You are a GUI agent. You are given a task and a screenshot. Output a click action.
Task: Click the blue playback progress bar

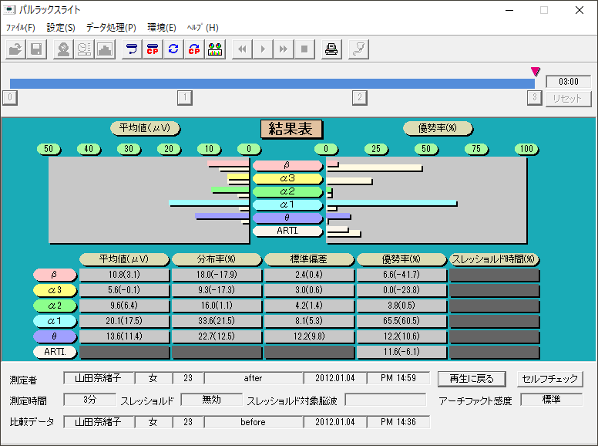[272, 83]
